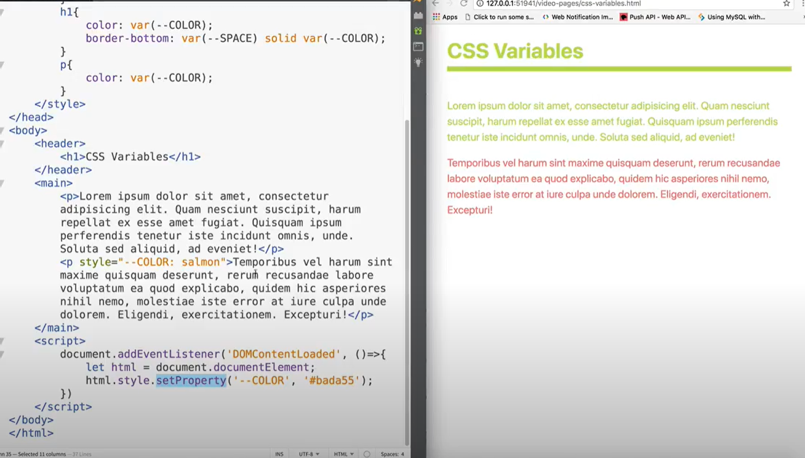Open 'Click to run some s...' bookmark
Image resolution: width=805 pixels, height=458 pixels.
(x=500, y=17)
